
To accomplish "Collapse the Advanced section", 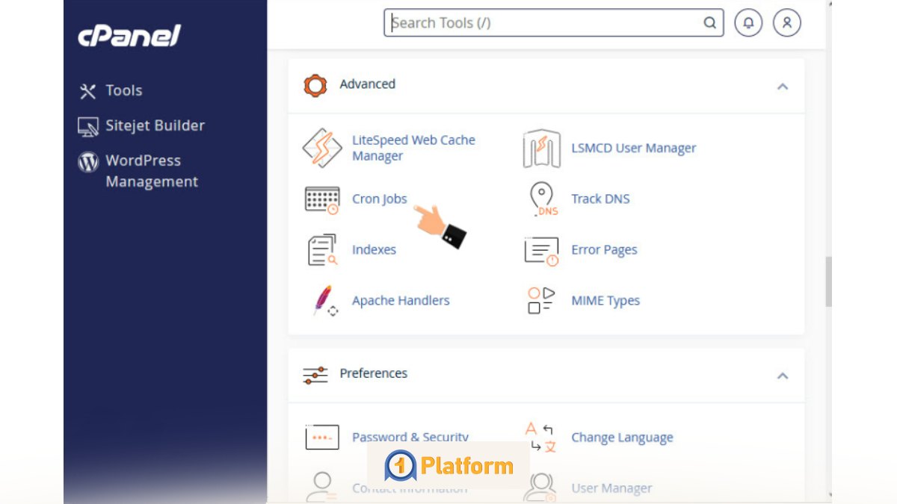I will (x=783, y=86).
